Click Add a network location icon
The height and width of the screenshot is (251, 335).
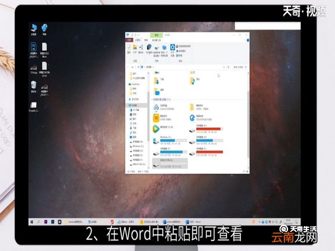point(164,51)
